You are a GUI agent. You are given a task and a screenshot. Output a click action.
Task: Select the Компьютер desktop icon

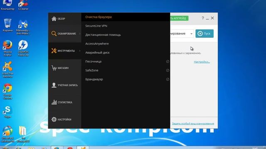click(7, 5)
